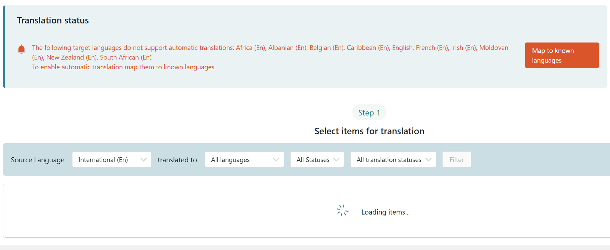Click the 'Select items for translation' heading
Screen dimensions: 610x250
click(369, 131)
